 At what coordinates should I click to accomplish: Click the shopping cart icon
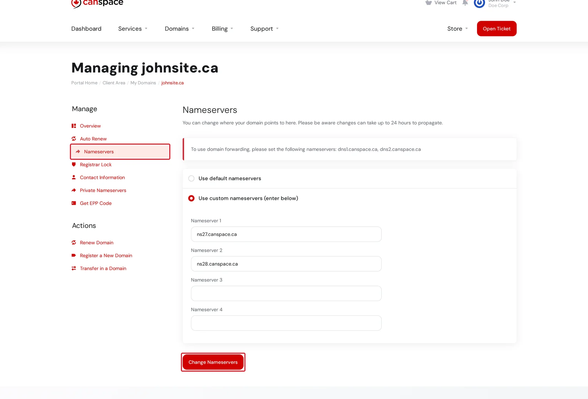tap(429, 3)
